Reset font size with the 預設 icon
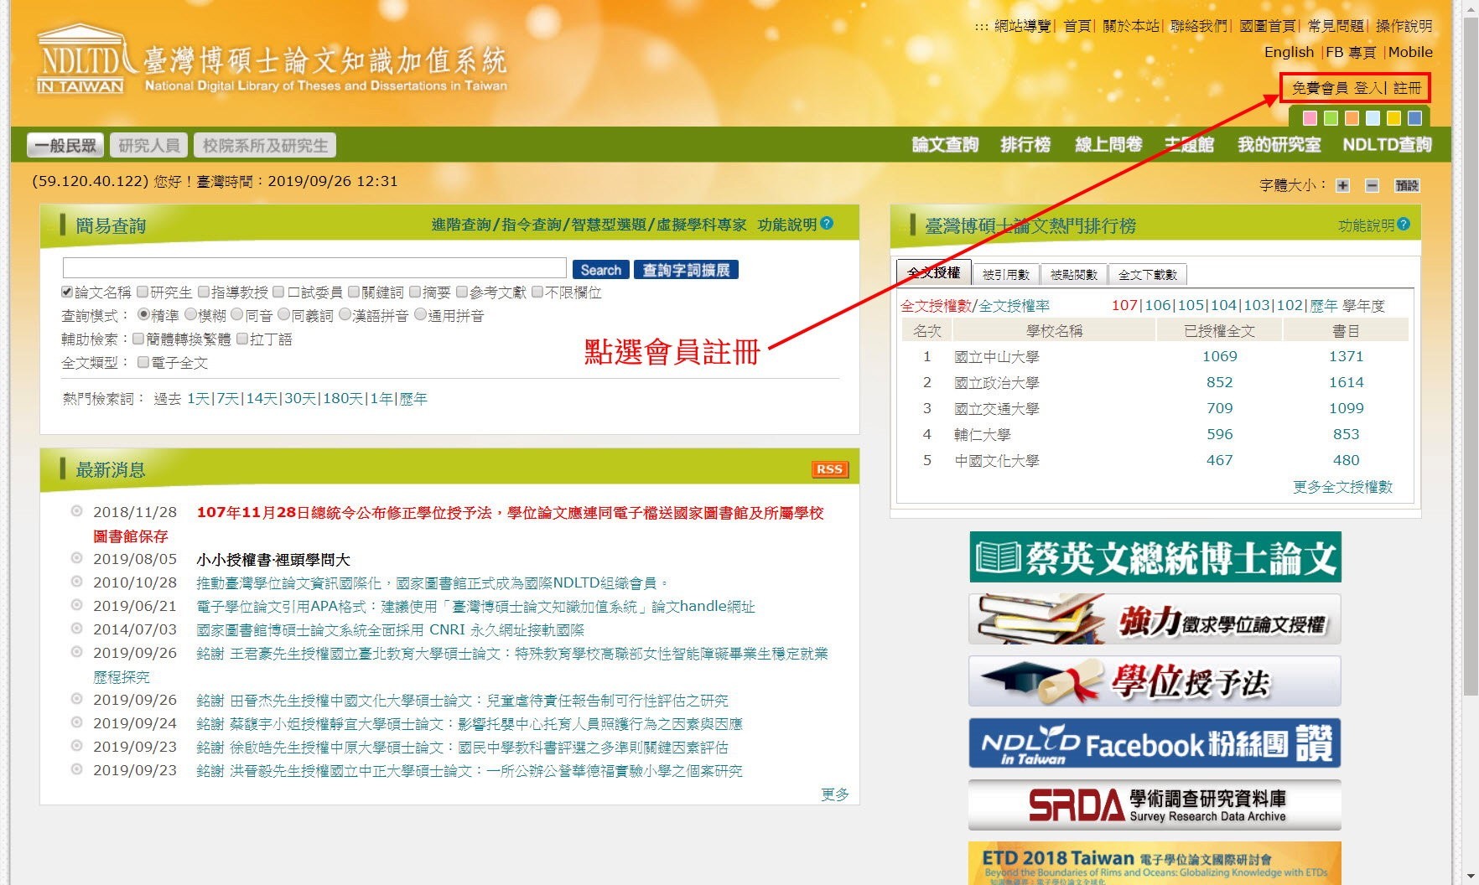The image size is (1479, 885). pos(1407,185)
